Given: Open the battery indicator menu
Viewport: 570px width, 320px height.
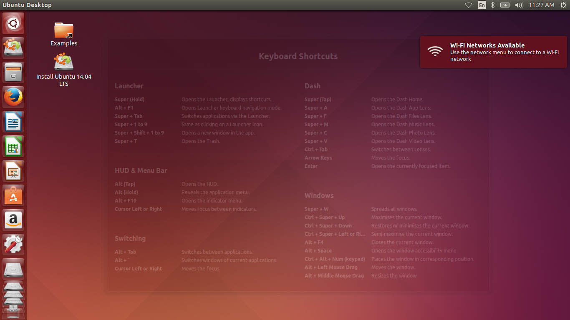Looking at the screenshot, I should click(505, 5).
